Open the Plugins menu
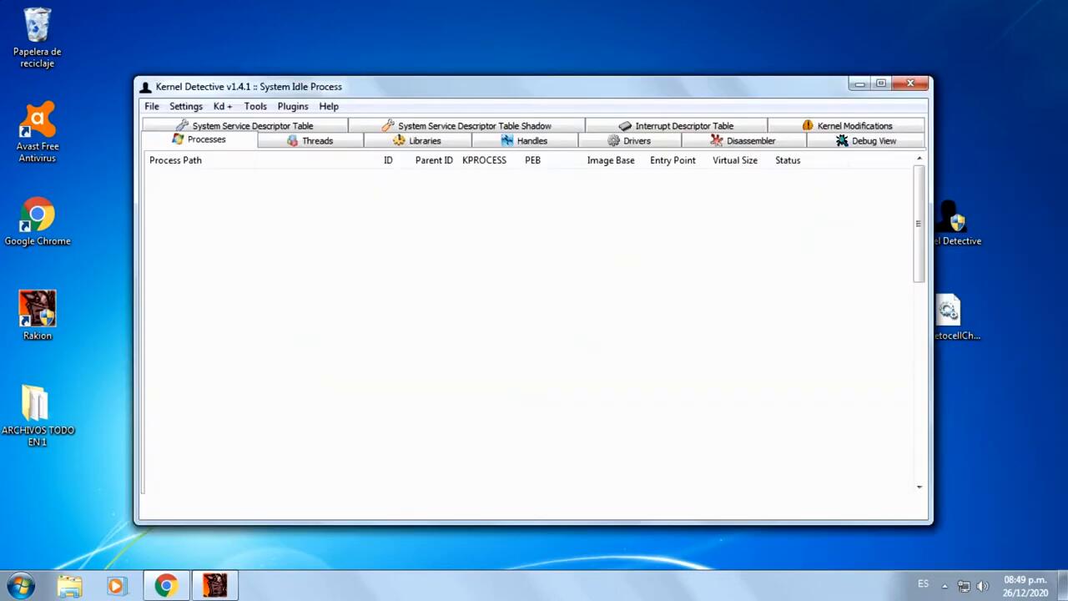Screen dimensions: 1068x601 click(293, 107)
